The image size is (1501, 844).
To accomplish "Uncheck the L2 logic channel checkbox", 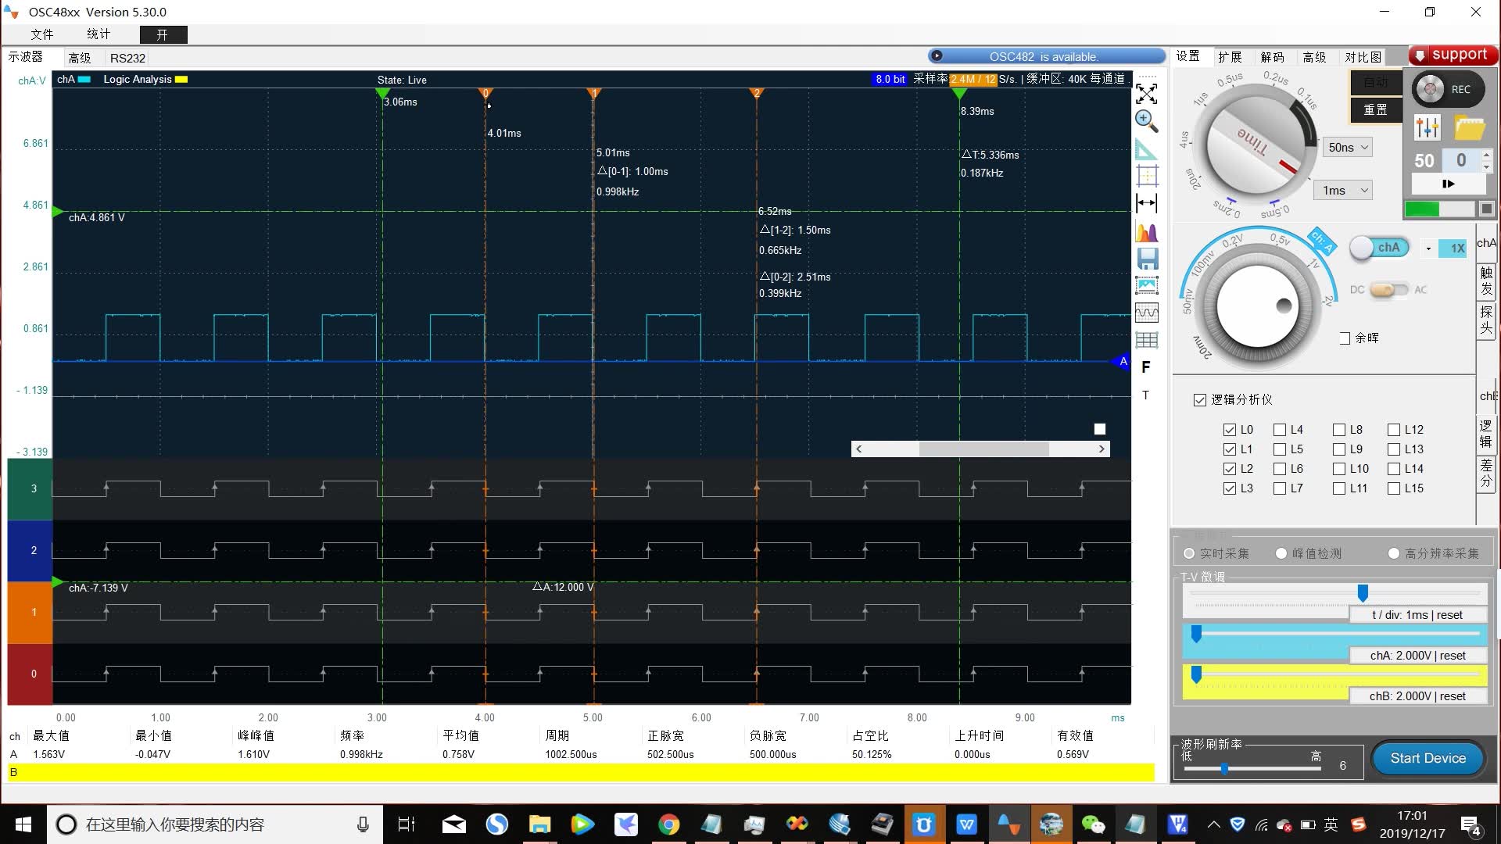I will click(1230, 469).
